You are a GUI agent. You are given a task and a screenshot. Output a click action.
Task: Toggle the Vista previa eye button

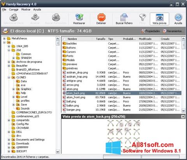[159, 19]
